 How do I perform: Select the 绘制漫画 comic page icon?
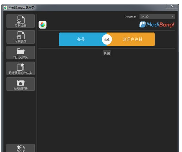click(21, 35)
